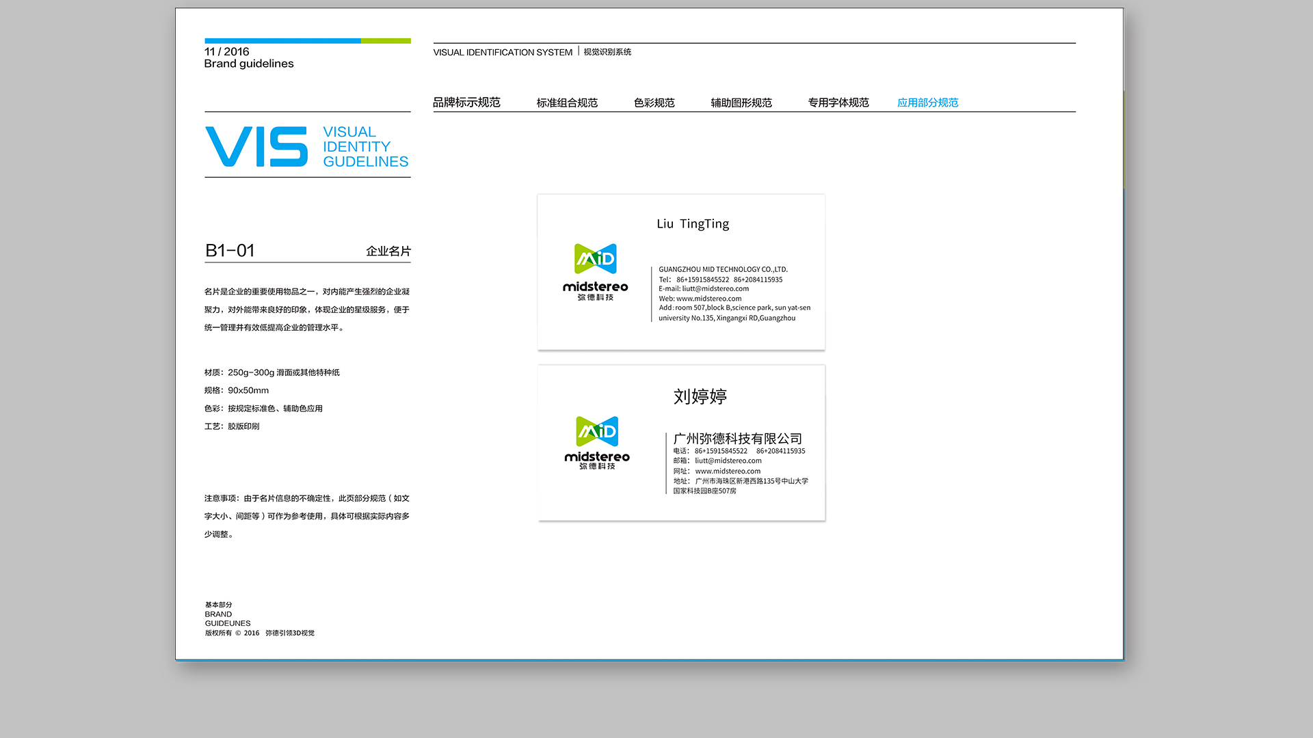Click VISUAL IDENTITY GUDELINES heading
This screenshot has height=738, width=1313.
pyautogui.click(x=366, y=146)
